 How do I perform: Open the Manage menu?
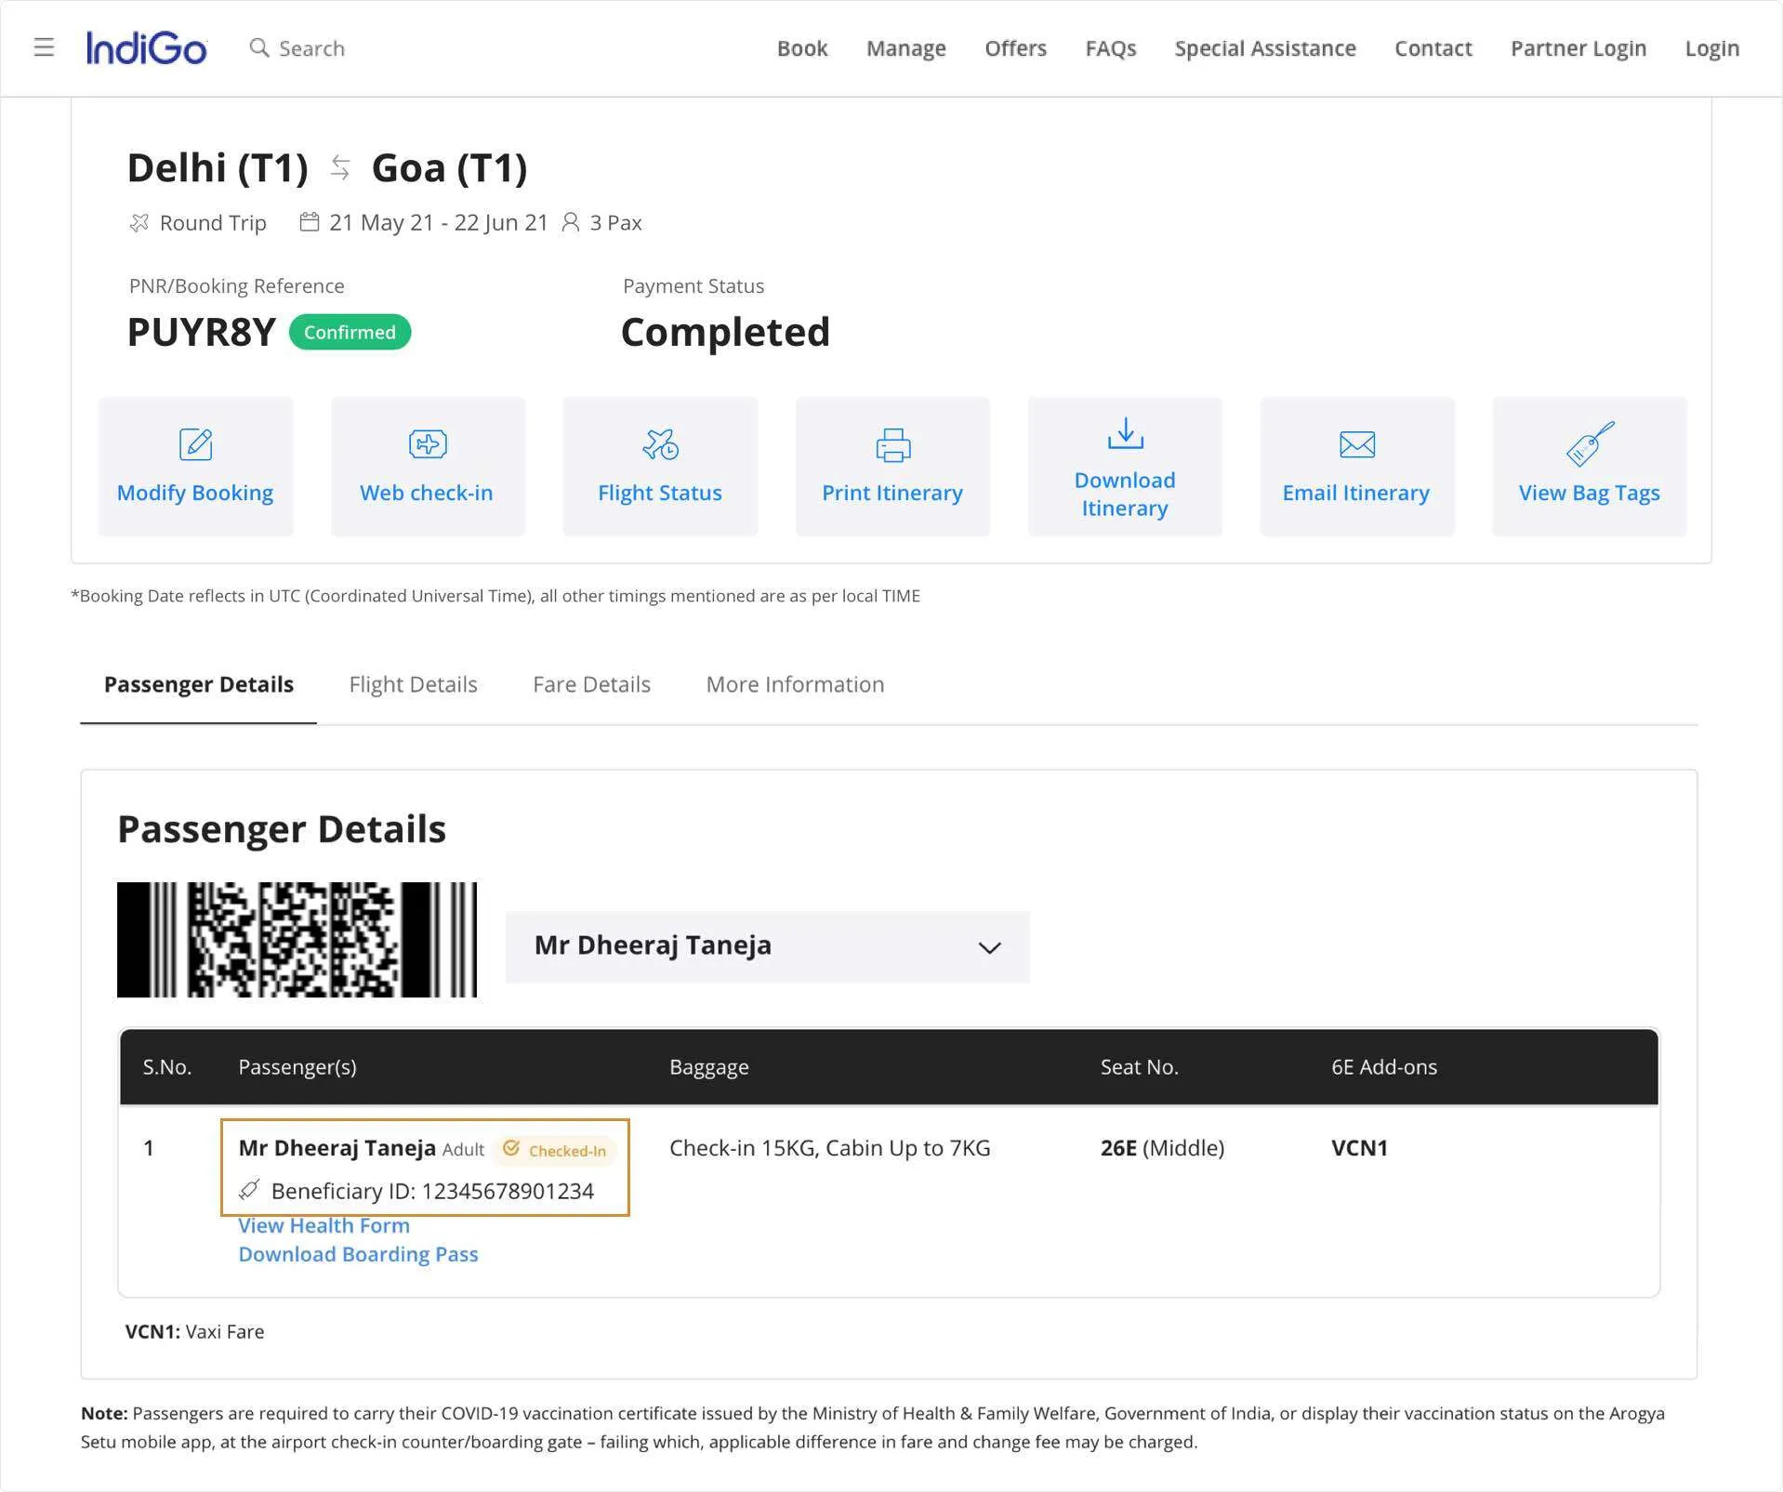tap(906, 48)
